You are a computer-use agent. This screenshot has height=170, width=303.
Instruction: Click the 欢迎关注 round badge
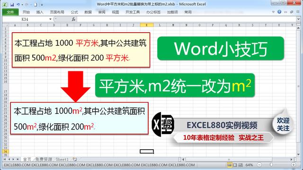coord(283,124)
